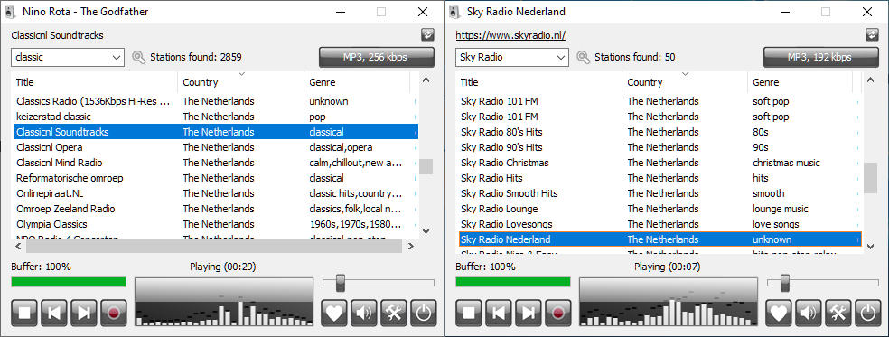Click refresh icon in Godfather window
The image size is (889, 337).
427,35
